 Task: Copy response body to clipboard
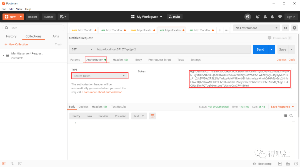[x=285, y=115]
